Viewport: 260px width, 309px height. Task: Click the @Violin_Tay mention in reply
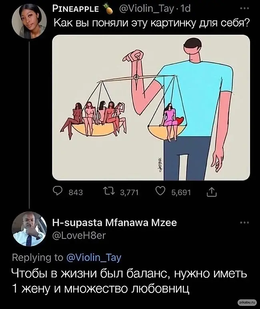pos(94,257)
